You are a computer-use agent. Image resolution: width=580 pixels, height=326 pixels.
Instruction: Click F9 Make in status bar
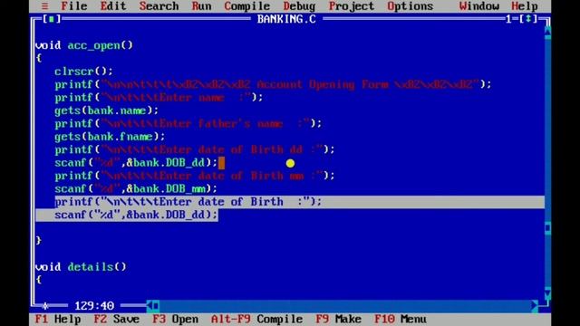(x=338, y=319)
